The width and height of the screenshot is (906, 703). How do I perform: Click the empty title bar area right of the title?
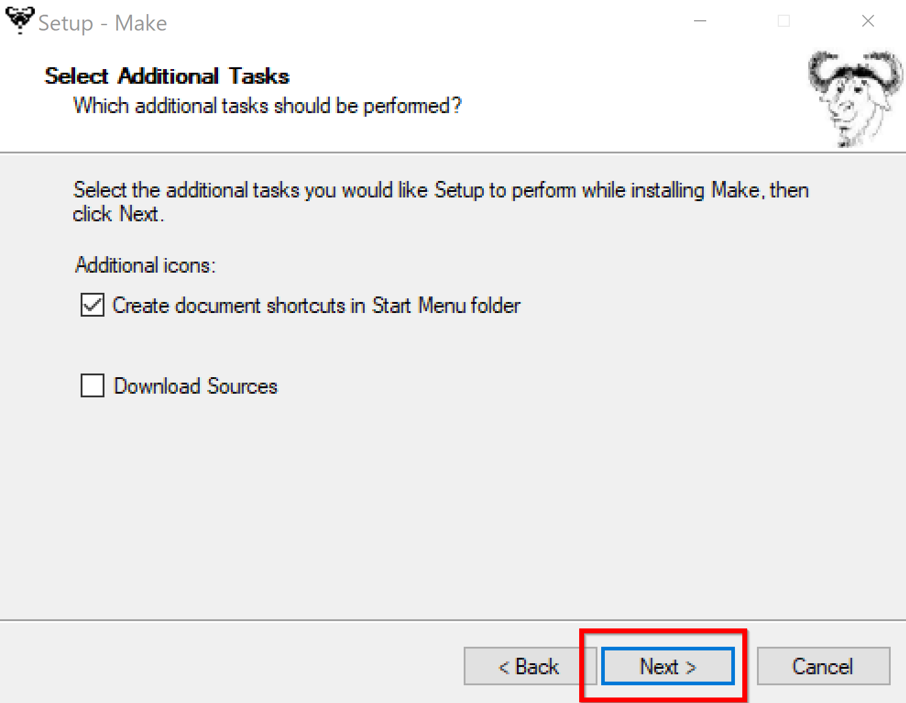click(428, 22)
